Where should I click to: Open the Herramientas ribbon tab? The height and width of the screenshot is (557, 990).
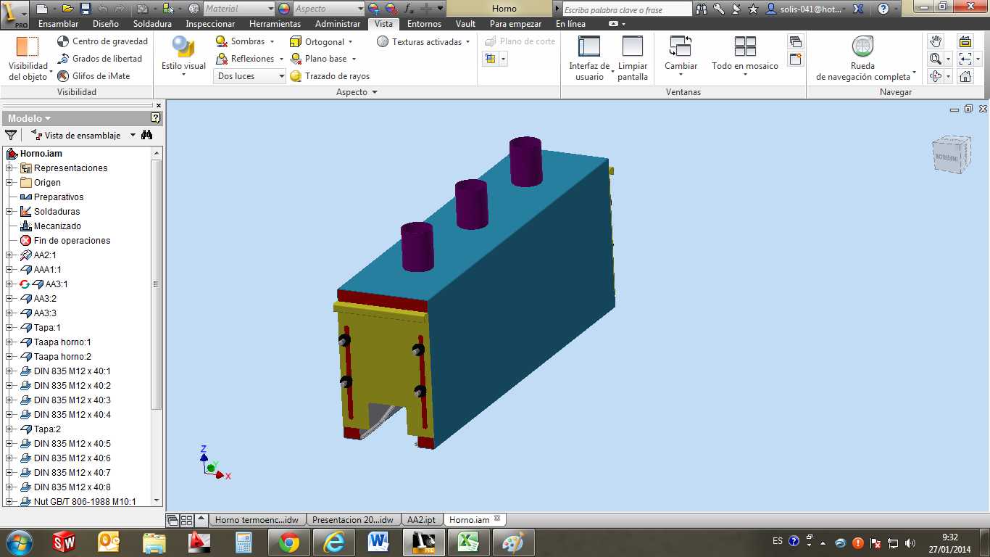click(275, 24)
